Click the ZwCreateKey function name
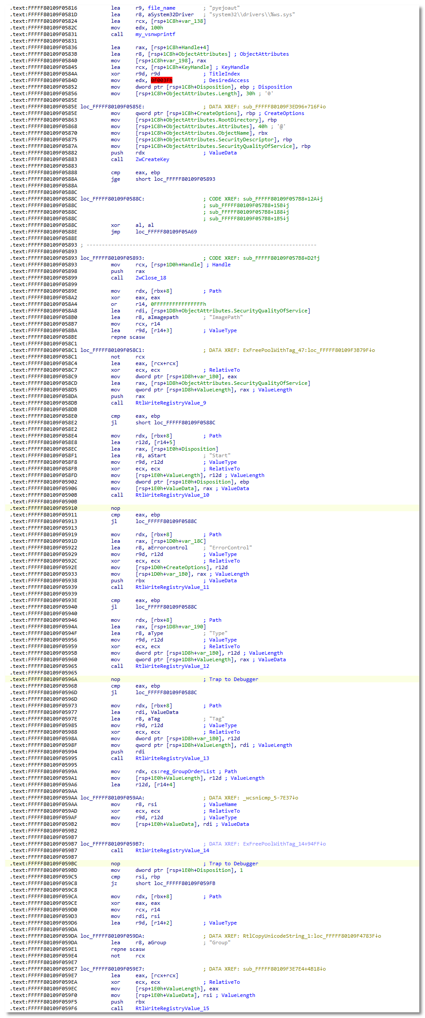The image size is (425, 1018). coord(152,159)
